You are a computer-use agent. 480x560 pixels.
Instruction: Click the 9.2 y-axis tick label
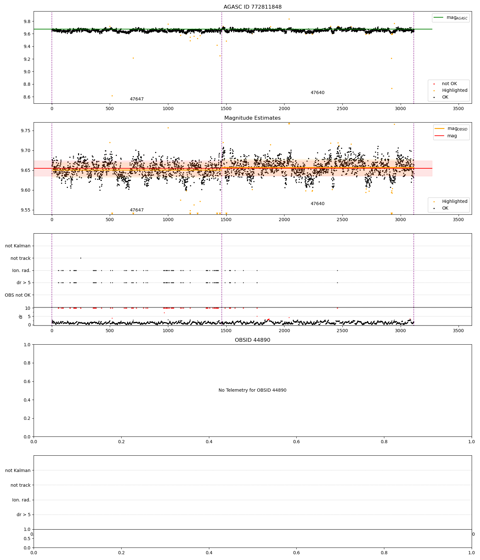(x=27, y=59)
